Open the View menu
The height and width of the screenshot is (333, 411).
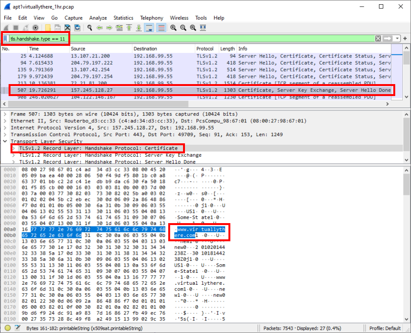click(39, 18)
